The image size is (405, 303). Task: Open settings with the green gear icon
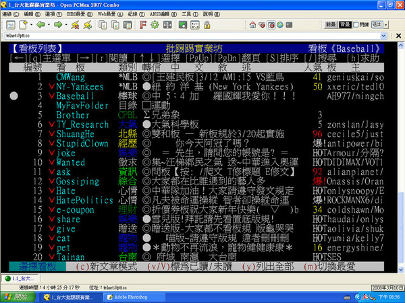point(155,25)
